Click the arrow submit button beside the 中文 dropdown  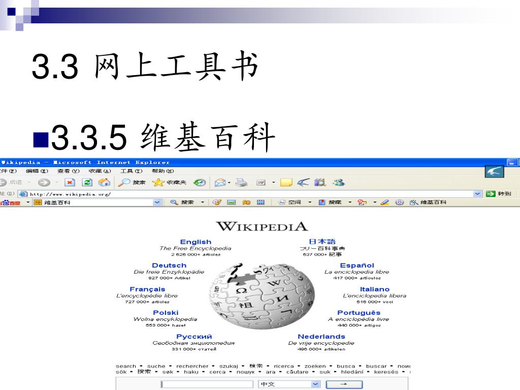point(344,384)
